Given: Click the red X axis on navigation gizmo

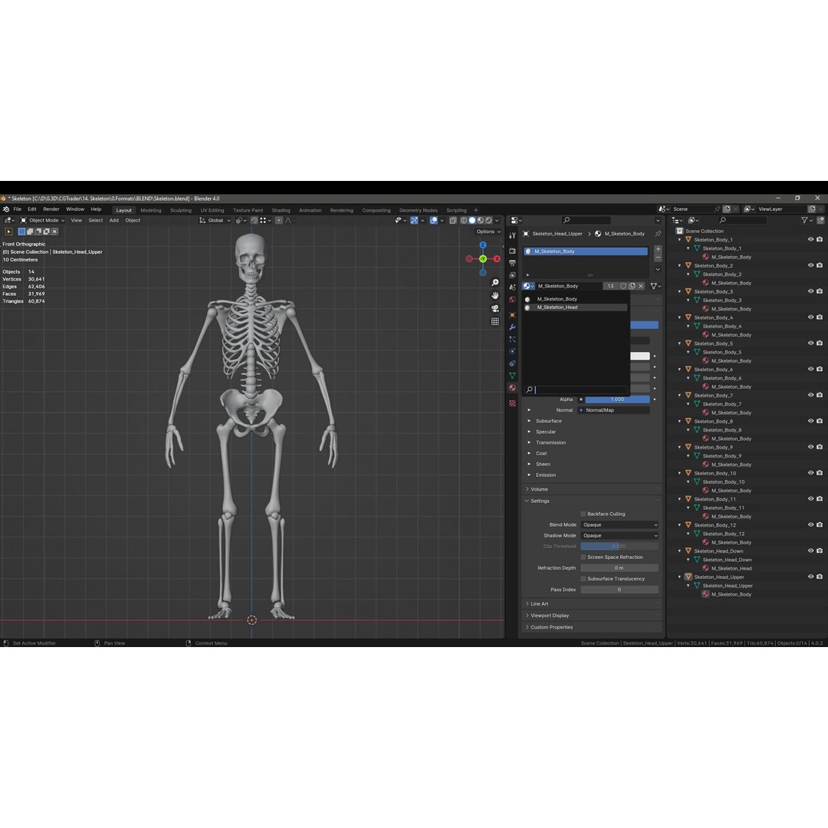Looking at the screenshot, I should click(x=497, y=259).
